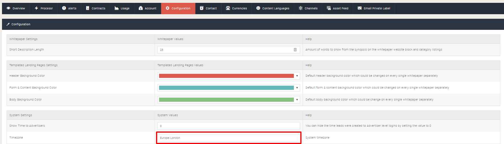Open the Contact tab

click(x=209, y=8)
